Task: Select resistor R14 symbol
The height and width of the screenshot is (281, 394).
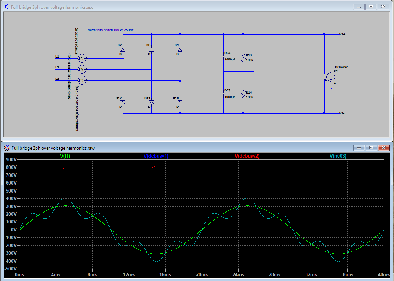Action: [x=243, y=94]
